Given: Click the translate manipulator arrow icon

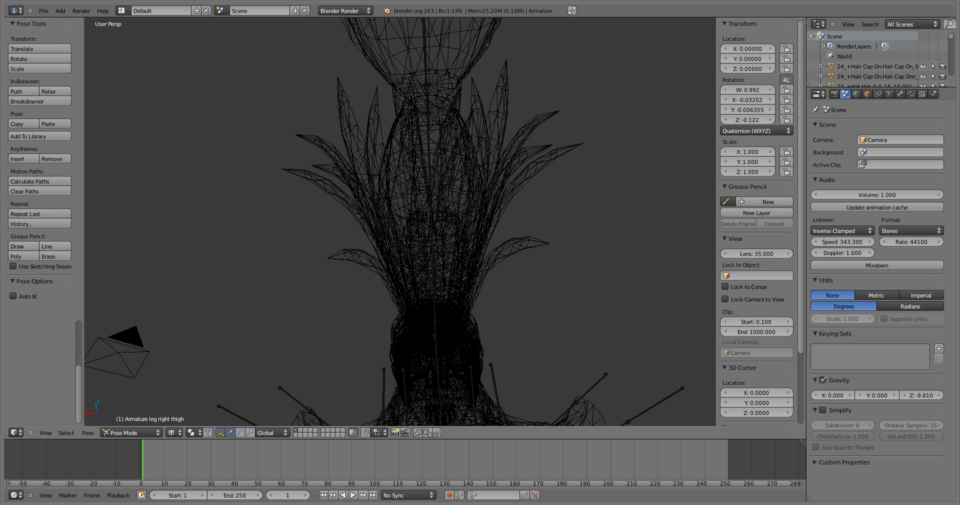Looking at the screenshot, I should [230, 432].
